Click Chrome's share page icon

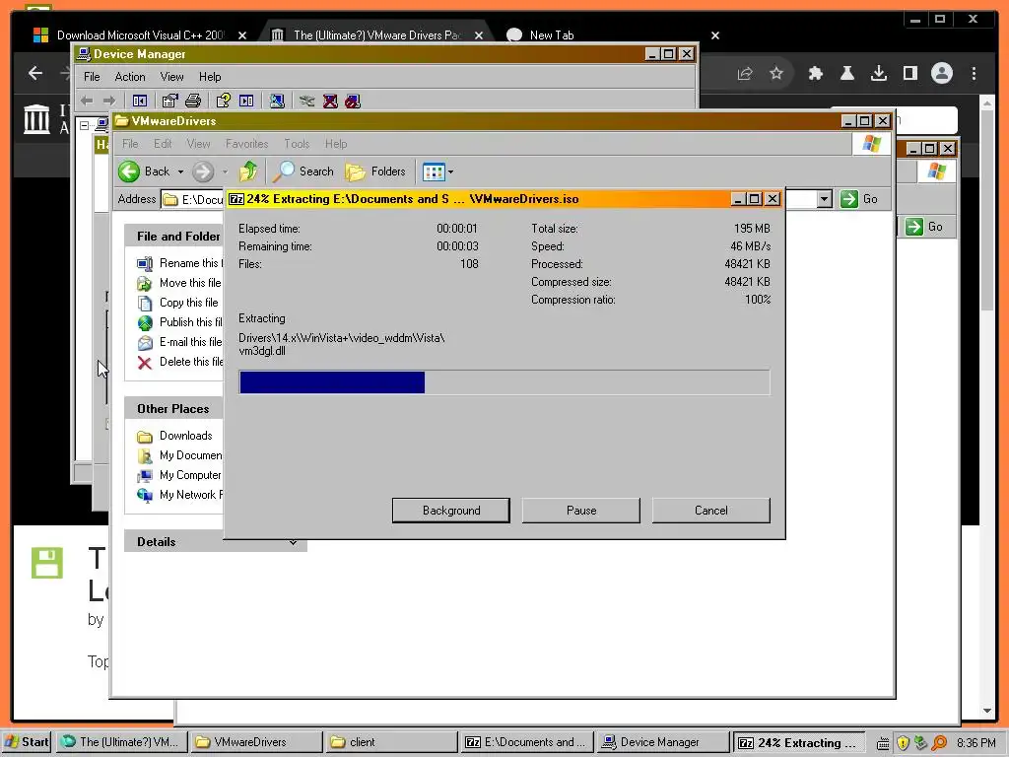coord(745,73)
